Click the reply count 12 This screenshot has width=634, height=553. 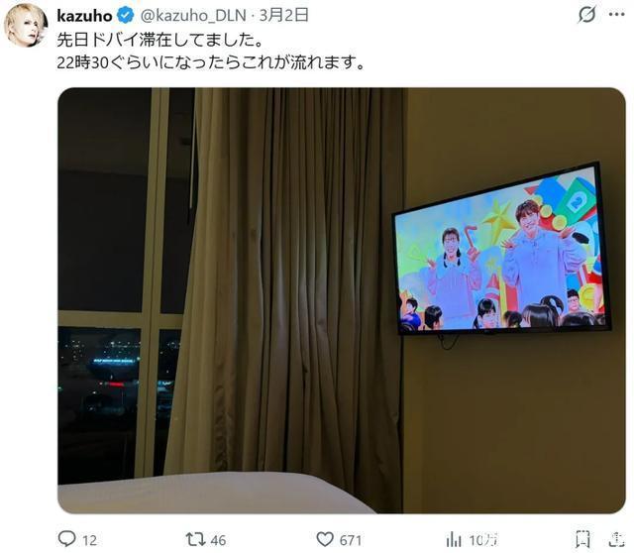tap(90, 540)
